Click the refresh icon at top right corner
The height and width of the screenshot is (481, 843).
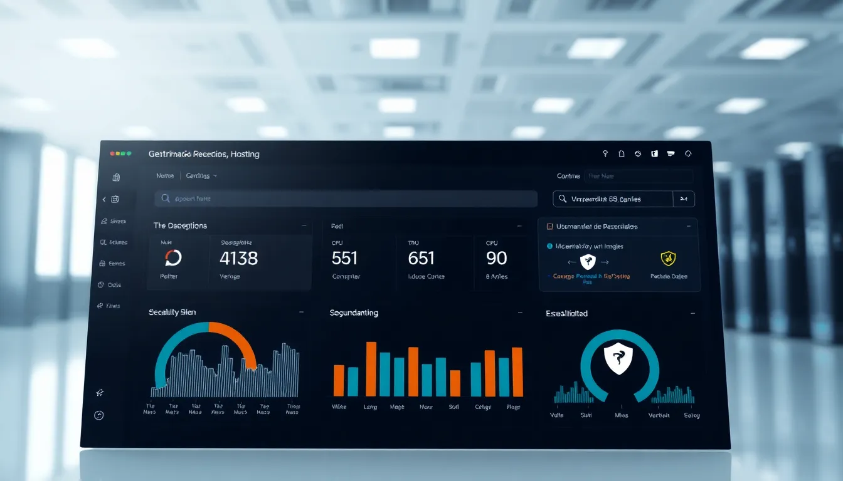[x=687, y=153]
